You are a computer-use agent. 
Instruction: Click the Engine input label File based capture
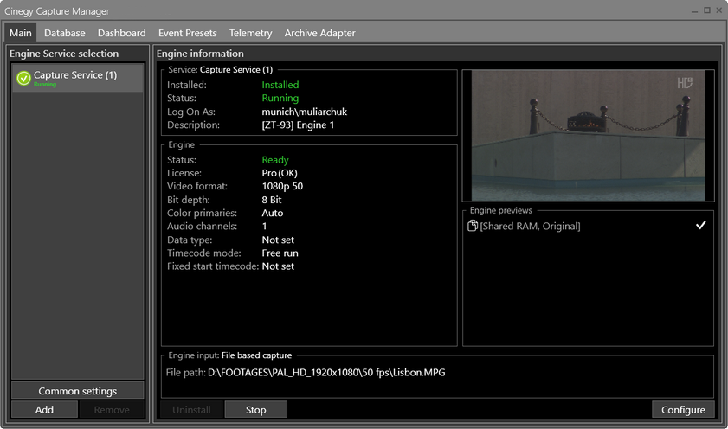point(256,355)
